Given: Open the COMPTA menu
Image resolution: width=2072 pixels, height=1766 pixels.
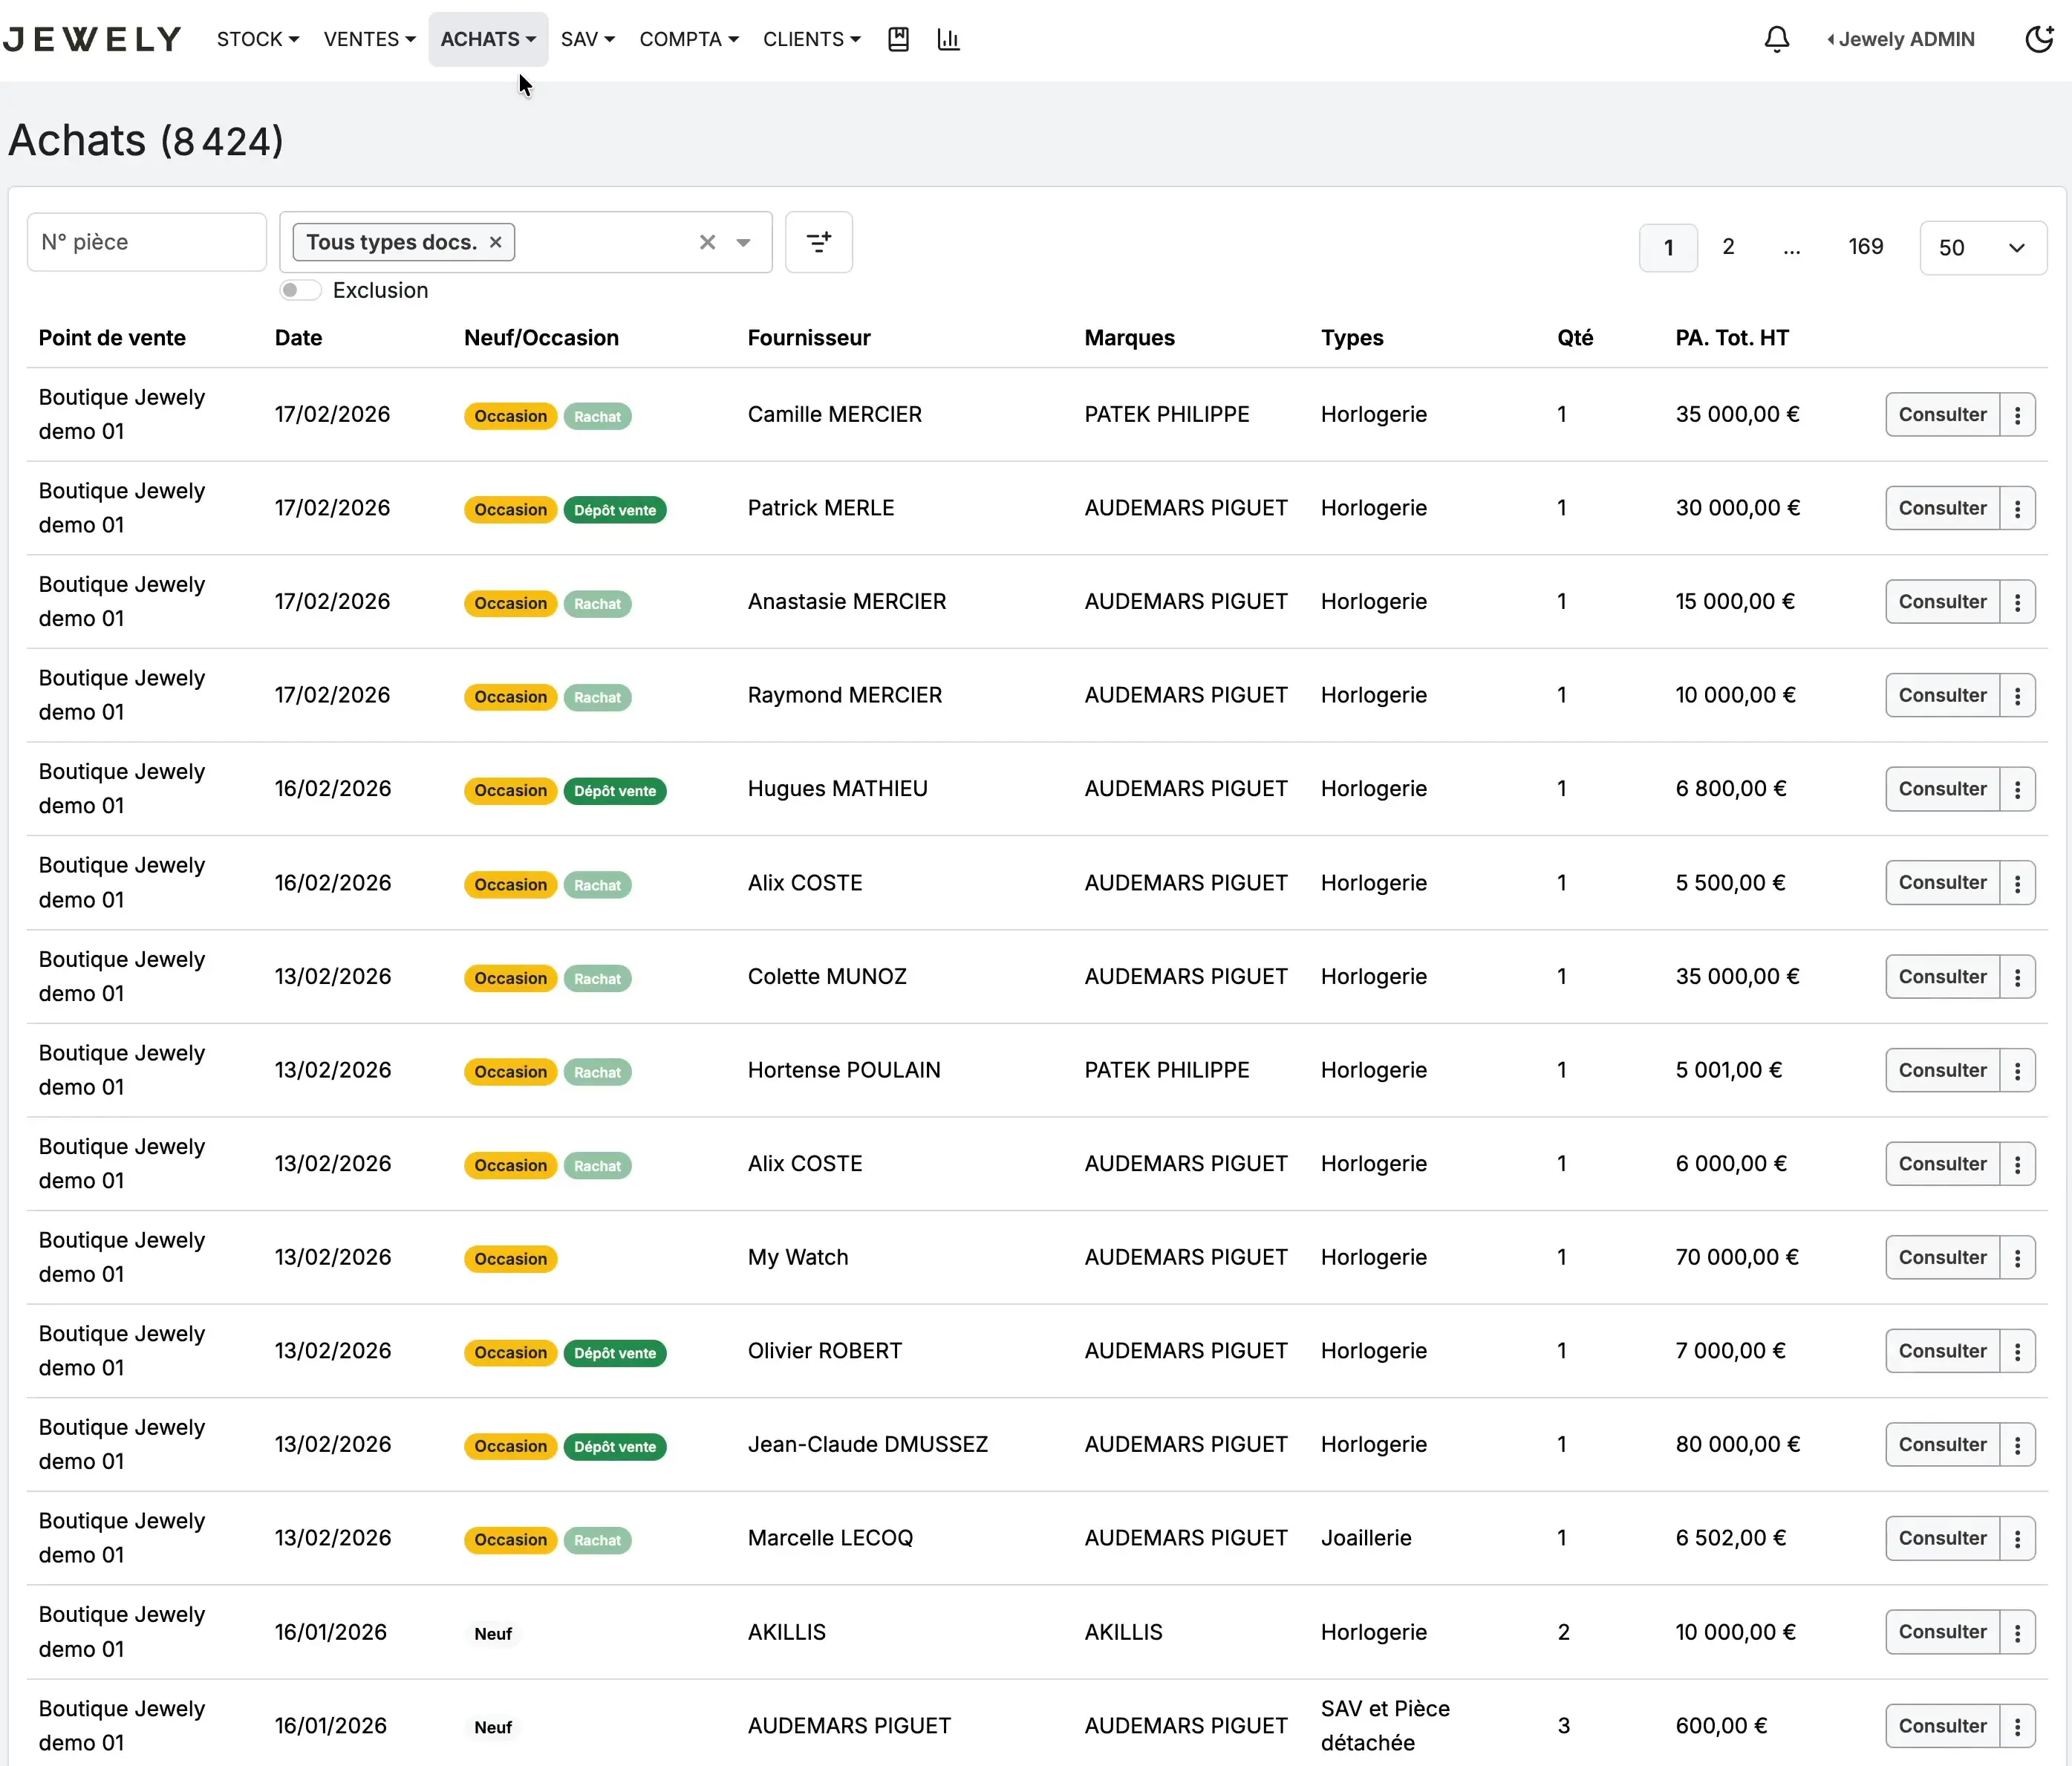Looking at the screenshot, I should 689,39.
